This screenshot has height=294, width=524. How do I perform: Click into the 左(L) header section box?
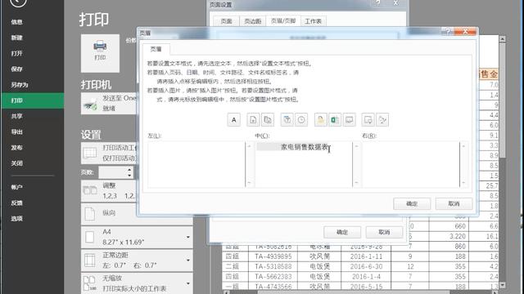point(196,165)
